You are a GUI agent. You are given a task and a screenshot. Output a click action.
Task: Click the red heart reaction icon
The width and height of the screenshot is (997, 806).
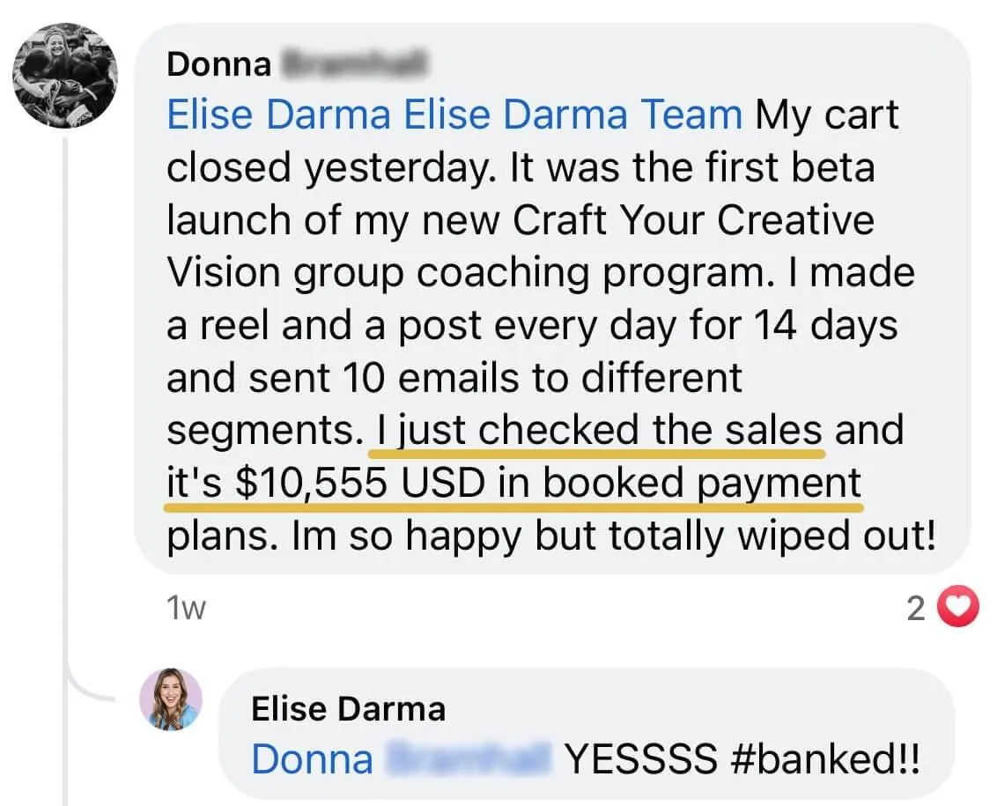pyautogui.click(x=959, y=606)
